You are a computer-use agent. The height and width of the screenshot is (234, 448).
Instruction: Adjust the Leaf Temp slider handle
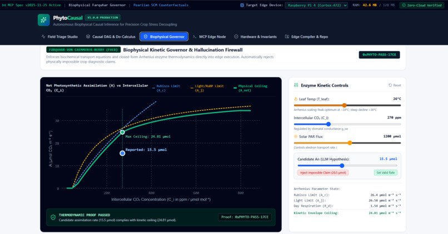(x=344, y=105)
